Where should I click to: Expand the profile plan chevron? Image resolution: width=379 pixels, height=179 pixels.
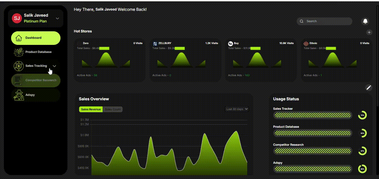coord(57,19)
